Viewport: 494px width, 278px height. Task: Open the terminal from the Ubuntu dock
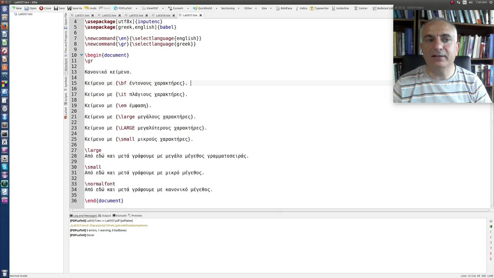[x=5, y=134]
